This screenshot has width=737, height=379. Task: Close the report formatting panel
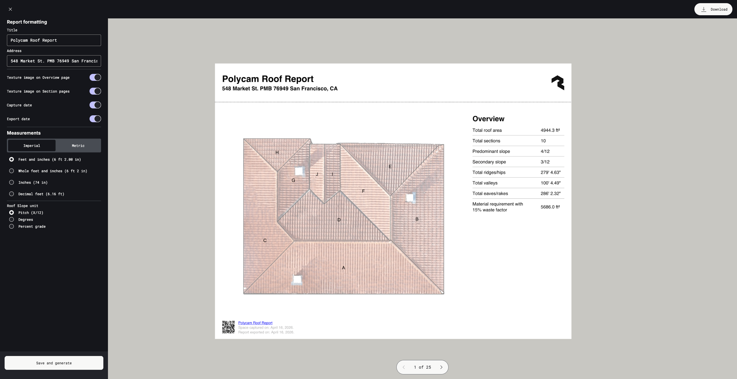10,9
